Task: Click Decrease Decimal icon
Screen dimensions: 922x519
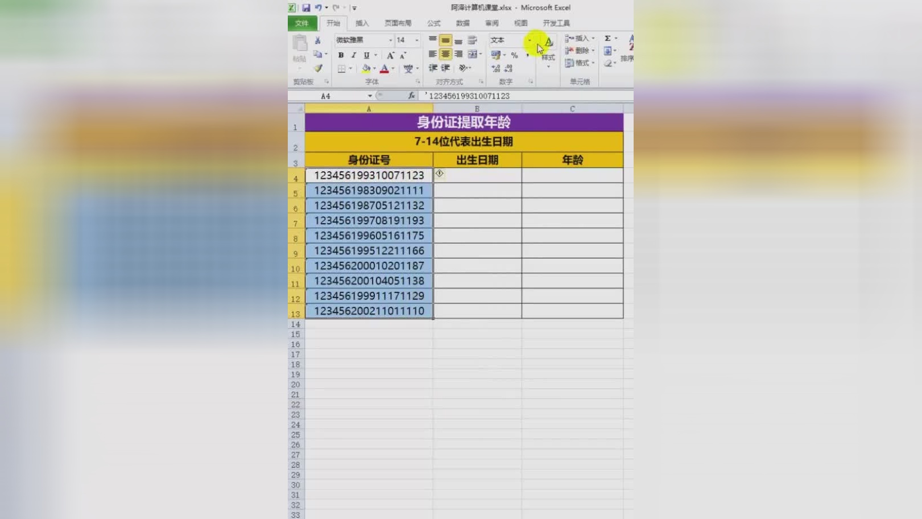Action: 508,68
